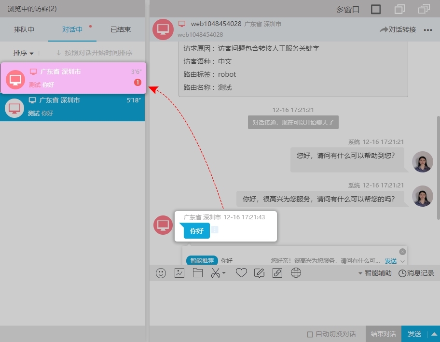Switch to the dual-window layout
Image resolution: width=440 pixels, height=342 pixels.
click(x=400, y=9)
